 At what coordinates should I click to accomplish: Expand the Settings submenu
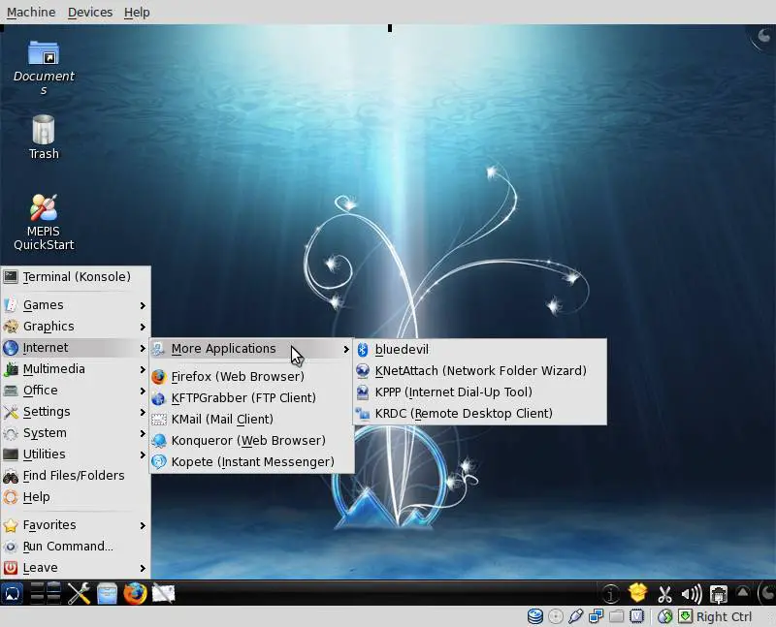(76, 412)
